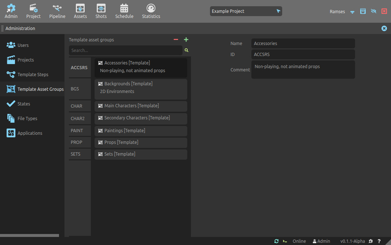Image resolution: width=391 pixels, height=245 pixels.
Task: Open the Applications section
Action: (32, 133)
